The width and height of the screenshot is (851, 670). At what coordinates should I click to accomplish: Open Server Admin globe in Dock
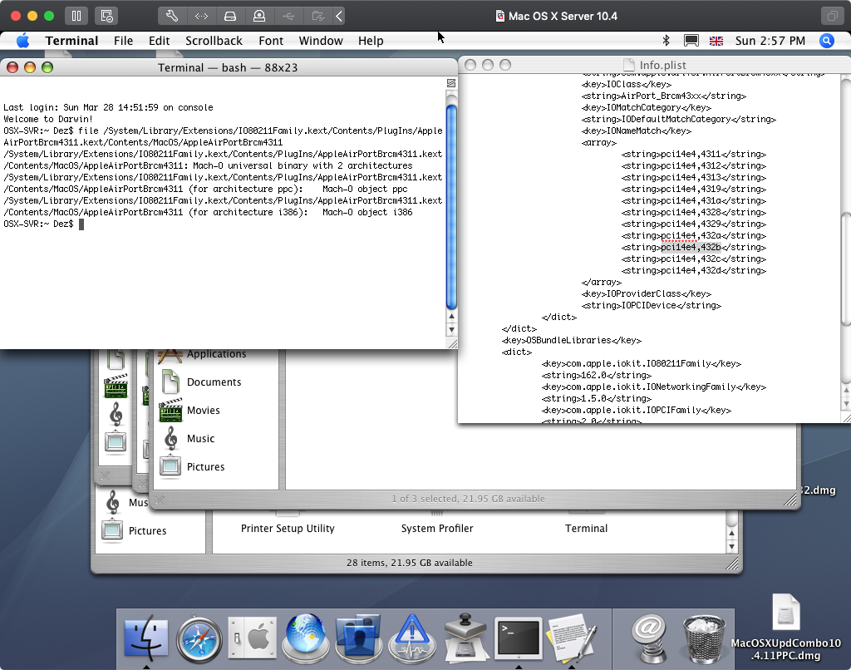pos(306,638)
